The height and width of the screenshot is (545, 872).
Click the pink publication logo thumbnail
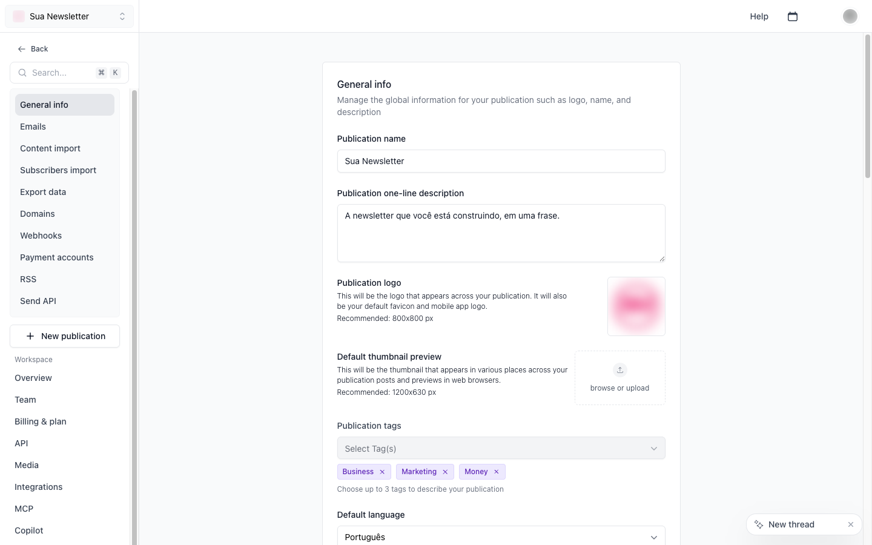click(x=636, y=306)
